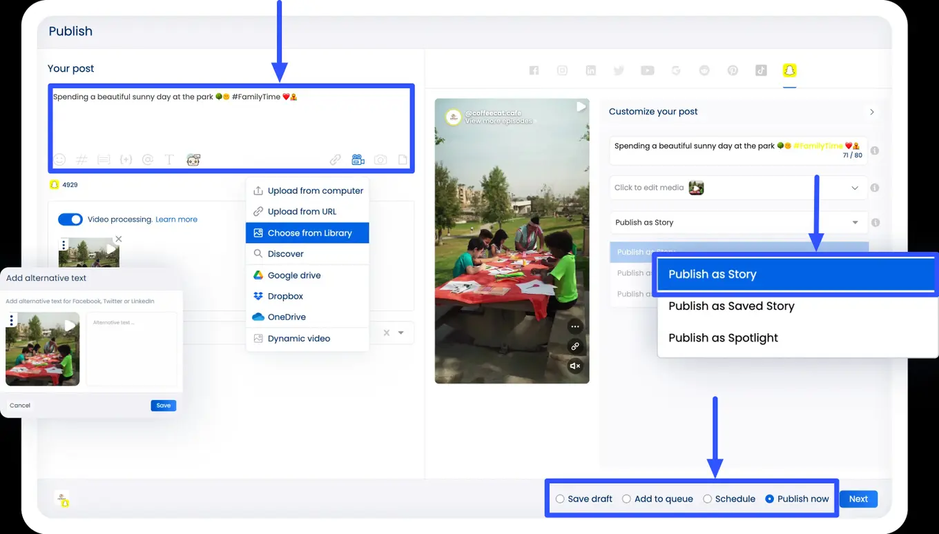Mention someone using the @ icon
Screen dimensions: 939x534
(148, 159)
